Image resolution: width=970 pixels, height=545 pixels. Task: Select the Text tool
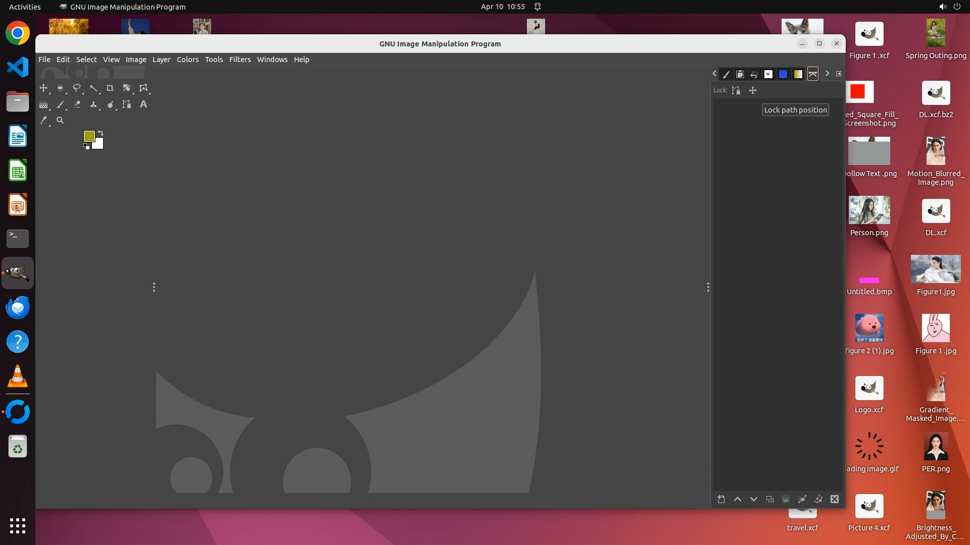click(143, 104)
